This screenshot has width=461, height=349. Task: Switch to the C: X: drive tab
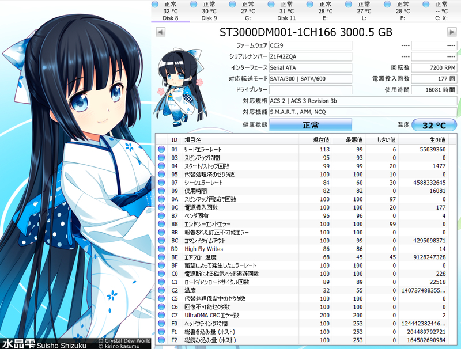point(441,11)
